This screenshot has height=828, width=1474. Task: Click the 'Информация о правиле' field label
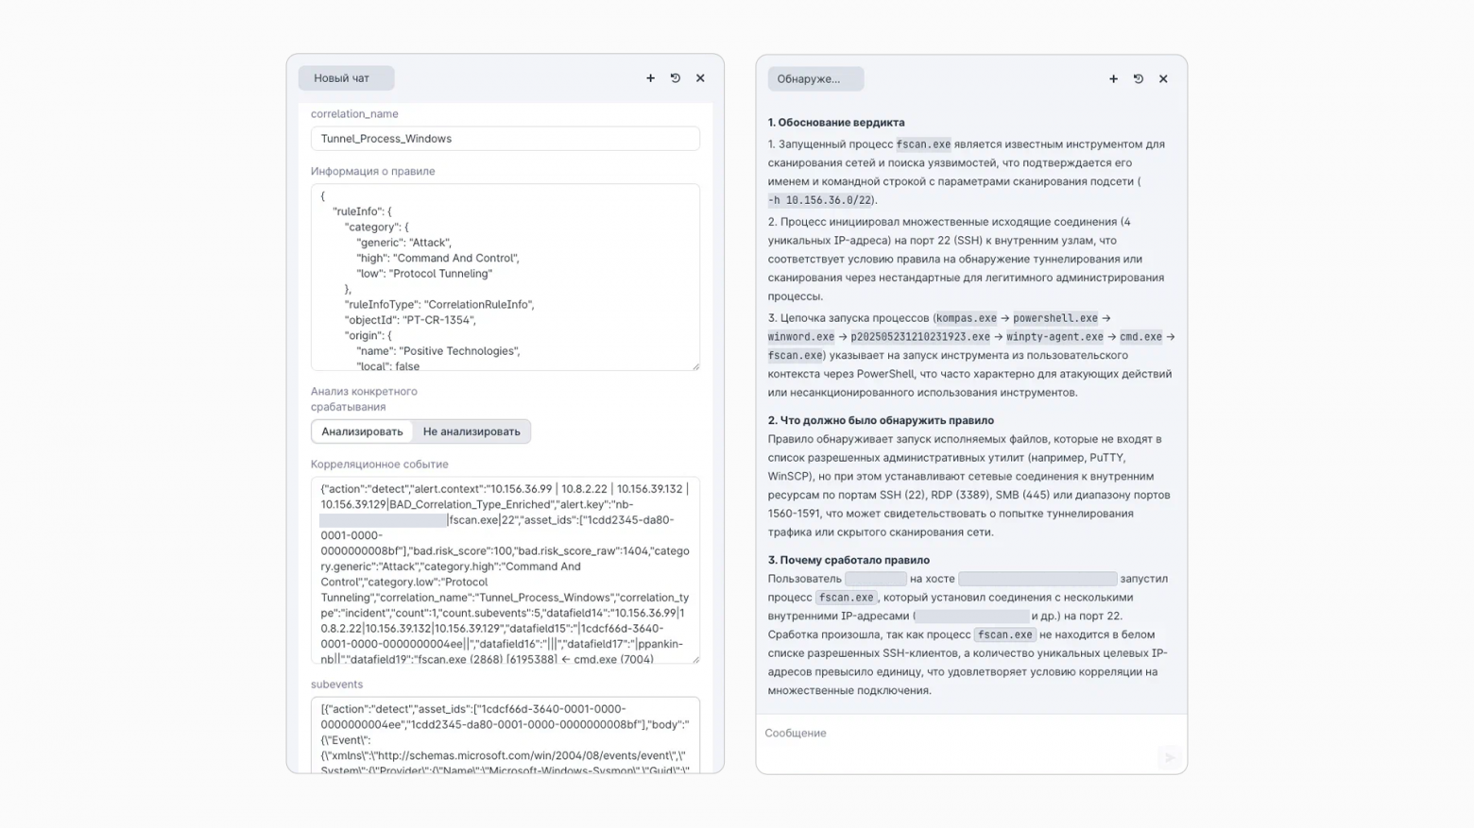click(373, 172)
